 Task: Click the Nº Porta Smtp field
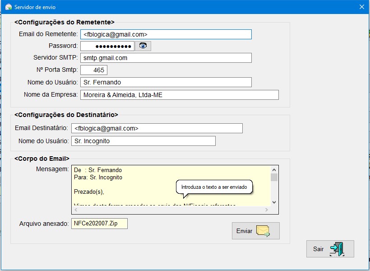pyautogui.click(x=94, y=70)
